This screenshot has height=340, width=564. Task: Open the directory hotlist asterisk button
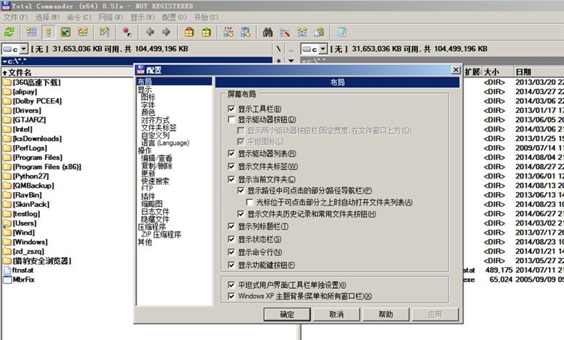point(278,60)
